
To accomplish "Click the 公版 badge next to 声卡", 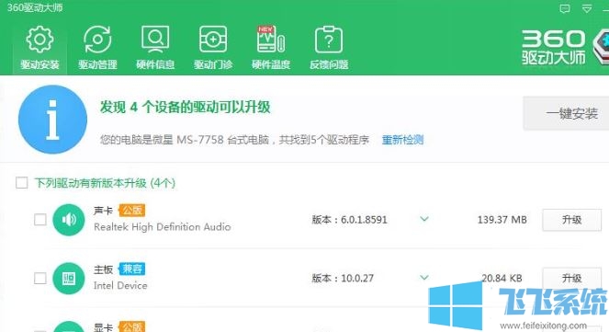I will (x=132, y=211).
